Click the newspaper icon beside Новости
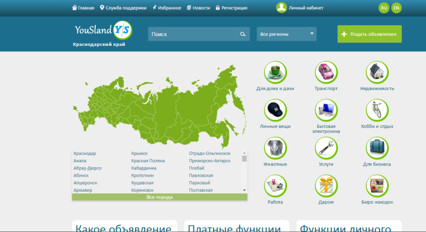Image resolution: width=426 pixels, height=232 pixels. (x=189, y=8)
